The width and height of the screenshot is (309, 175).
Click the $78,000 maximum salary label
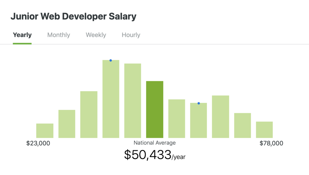coord(271,143)
